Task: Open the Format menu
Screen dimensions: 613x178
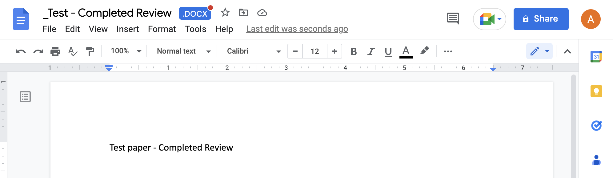Action: click(162, 29)
